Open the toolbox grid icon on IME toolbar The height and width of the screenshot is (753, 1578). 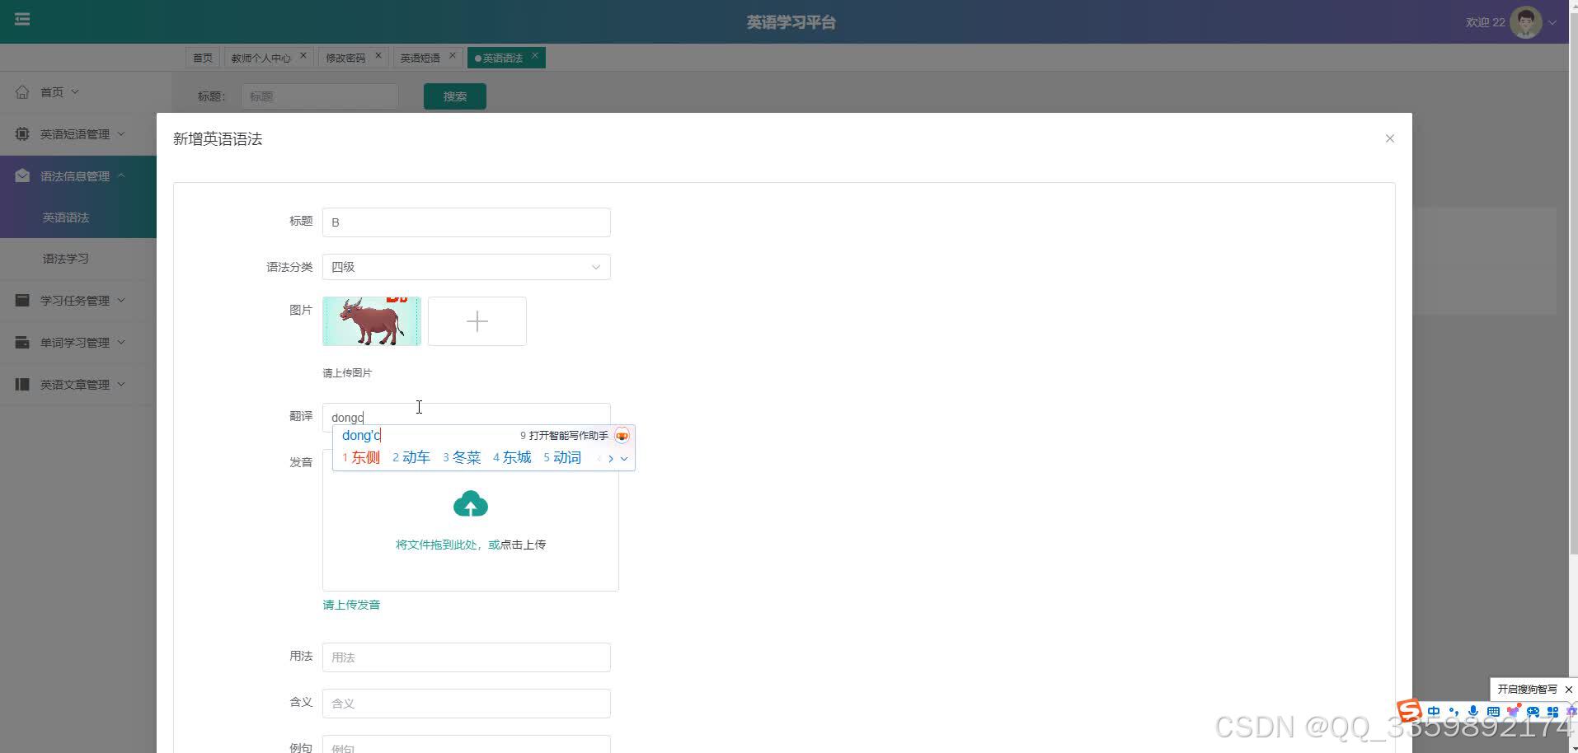(x=1552, y=712)
